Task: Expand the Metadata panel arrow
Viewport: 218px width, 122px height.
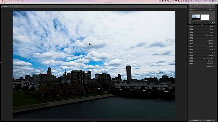Action: coord(215,67)
